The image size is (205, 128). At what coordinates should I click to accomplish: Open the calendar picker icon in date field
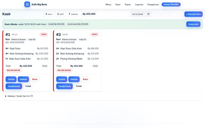pyautogui.click(x=148, y=14)
